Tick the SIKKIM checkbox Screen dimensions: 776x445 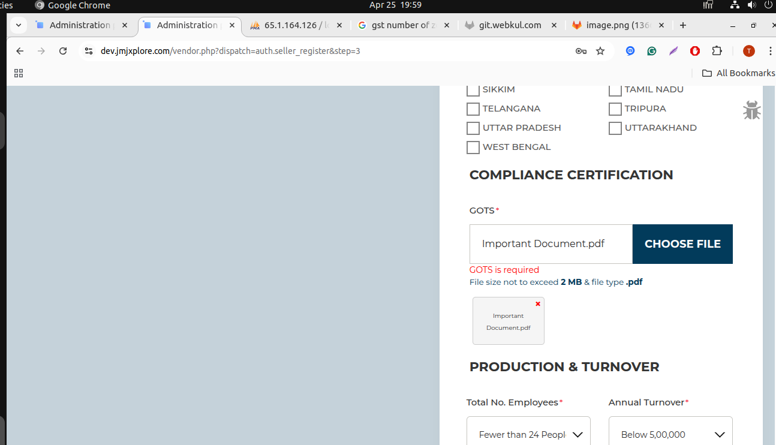click(x=473, y=90)
